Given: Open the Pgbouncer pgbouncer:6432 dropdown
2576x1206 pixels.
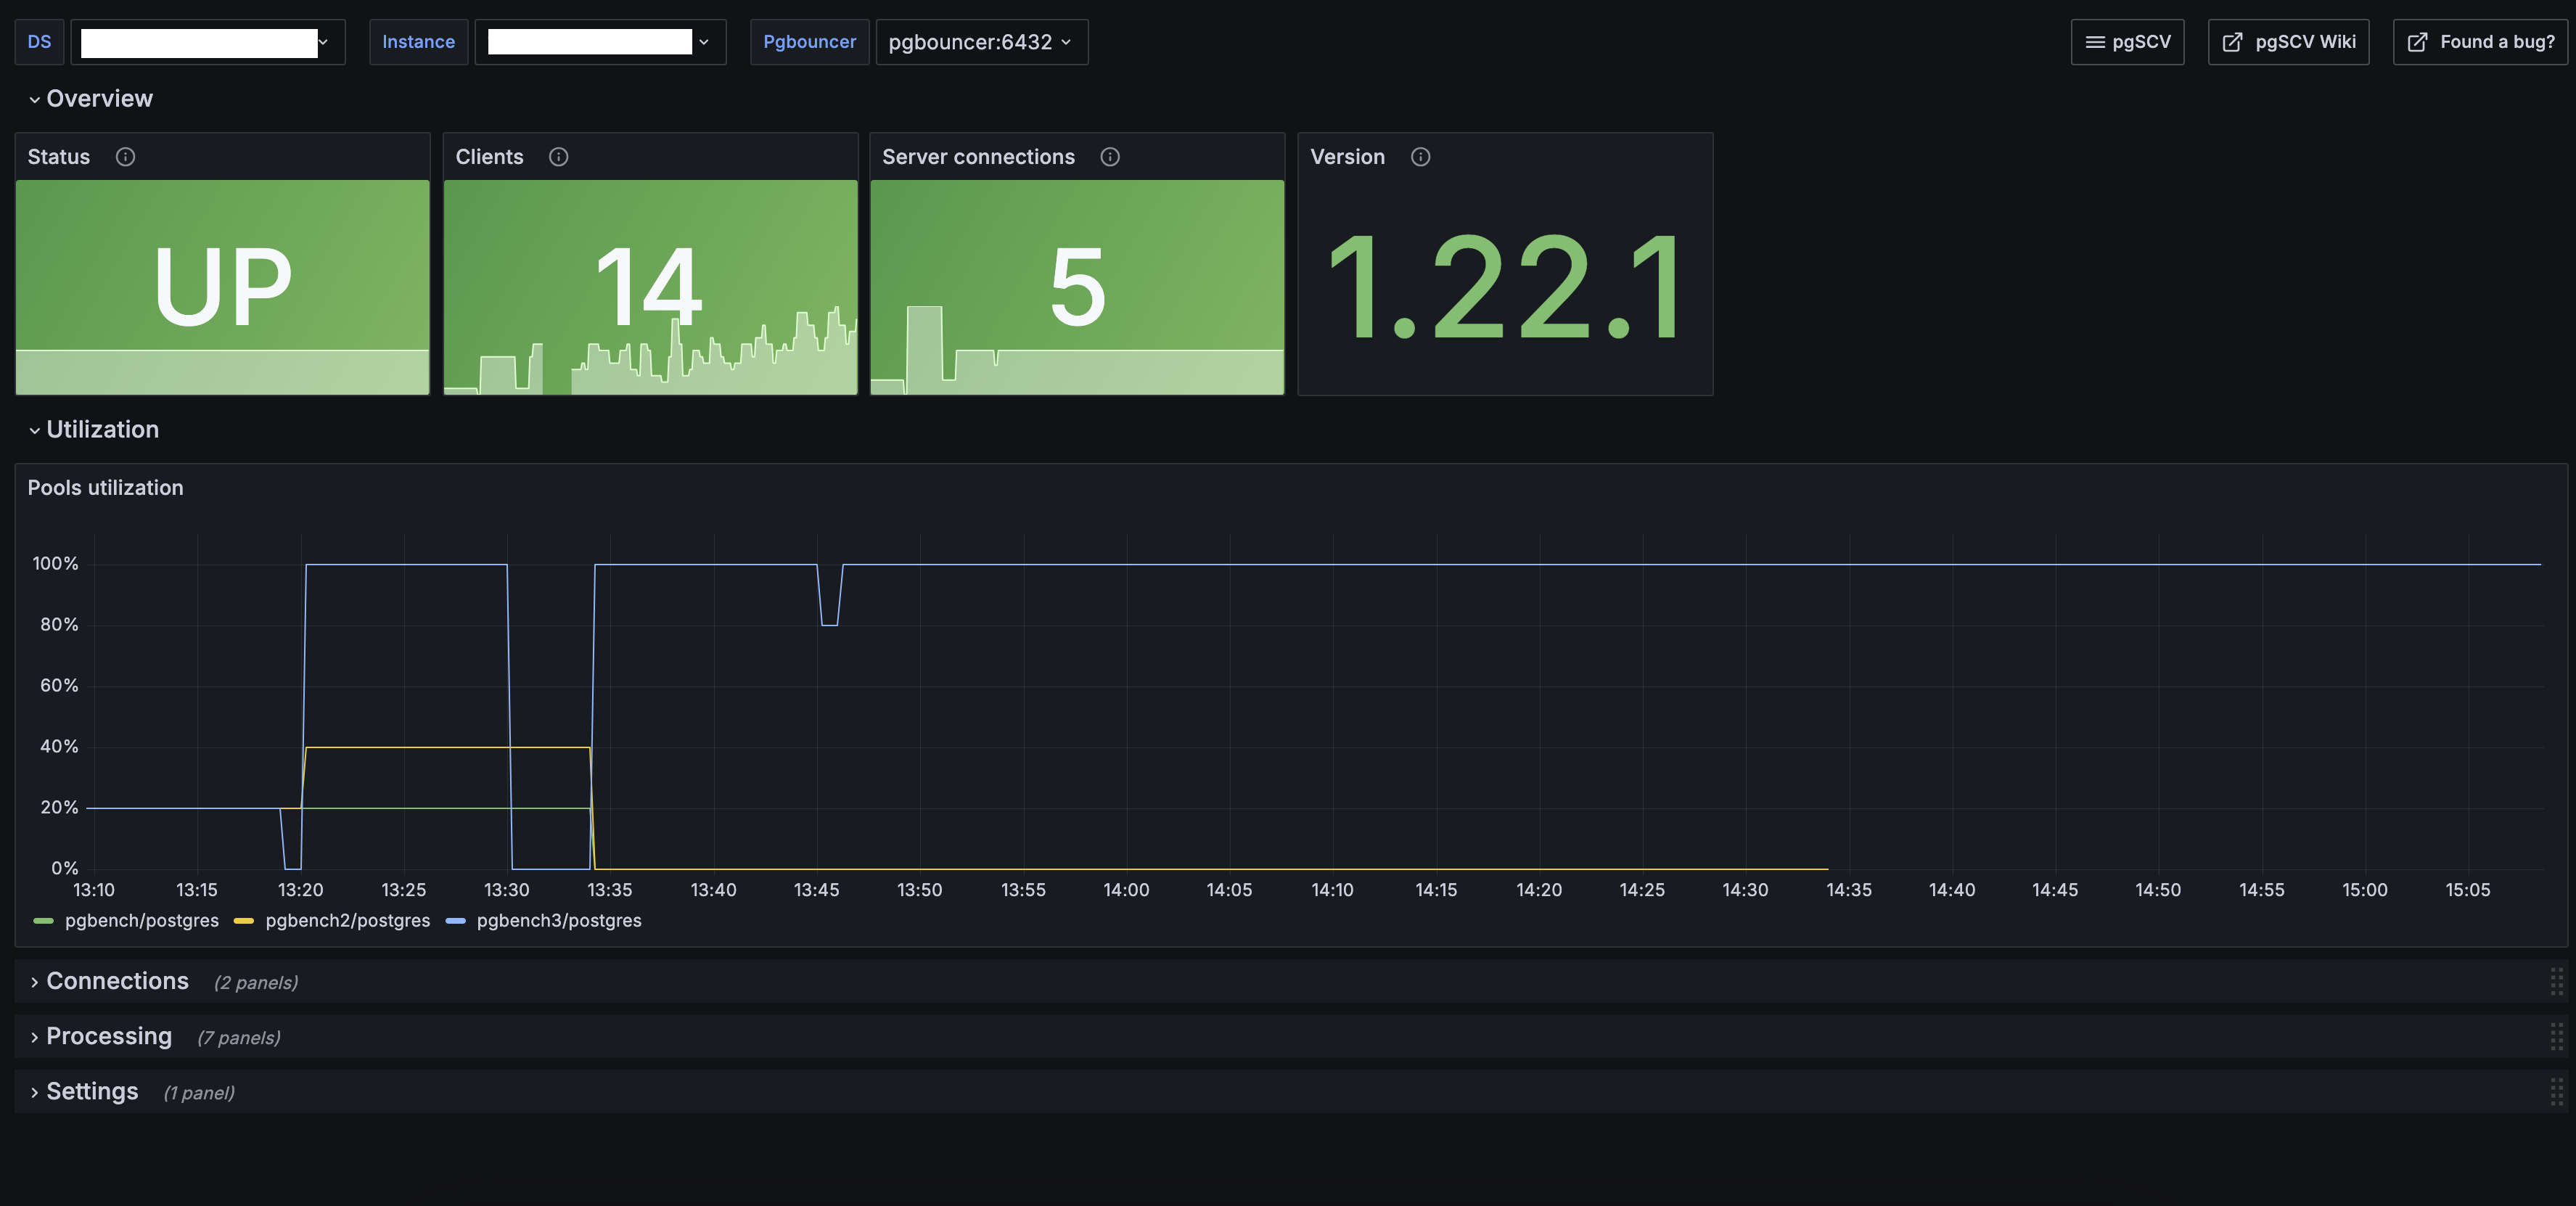Looking at the screenshot, I should point(981,42).
